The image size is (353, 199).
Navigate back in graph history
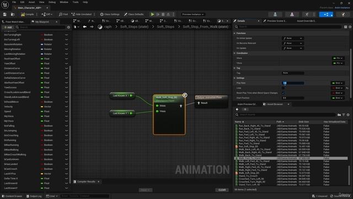click(x=84, y=27)
